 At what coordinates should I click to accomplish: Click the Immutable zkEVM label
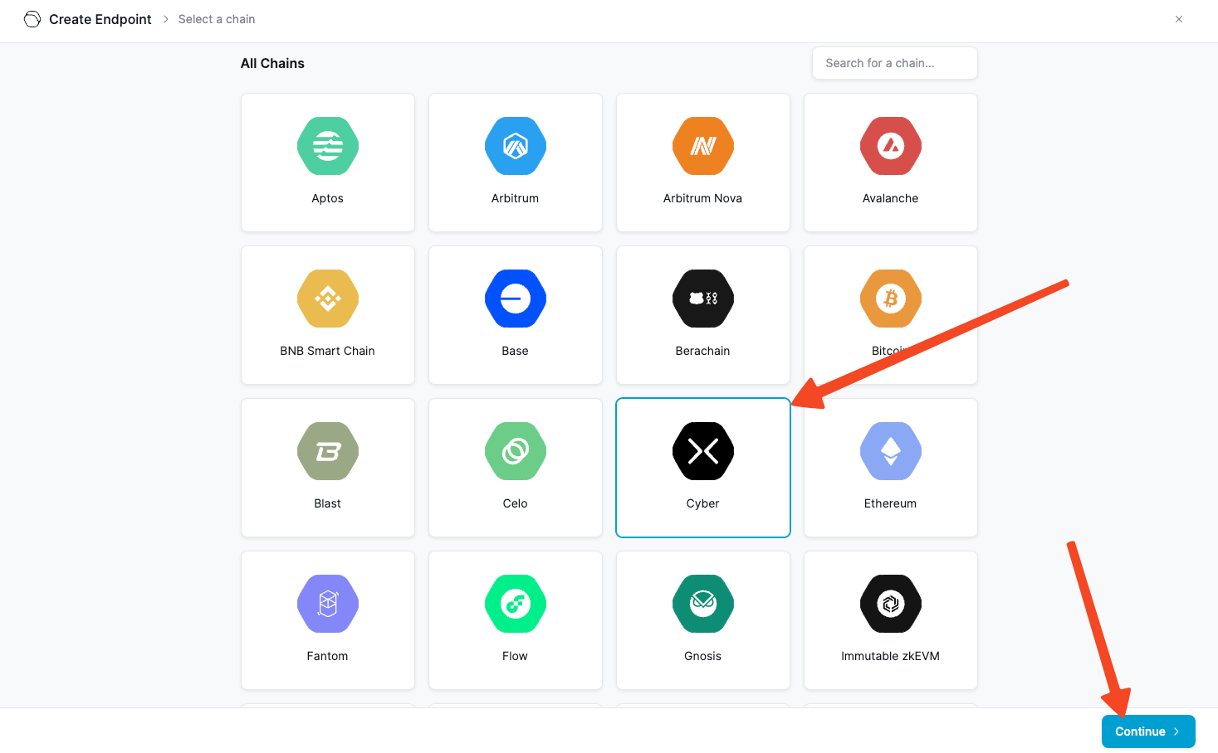tap(891, 656)
